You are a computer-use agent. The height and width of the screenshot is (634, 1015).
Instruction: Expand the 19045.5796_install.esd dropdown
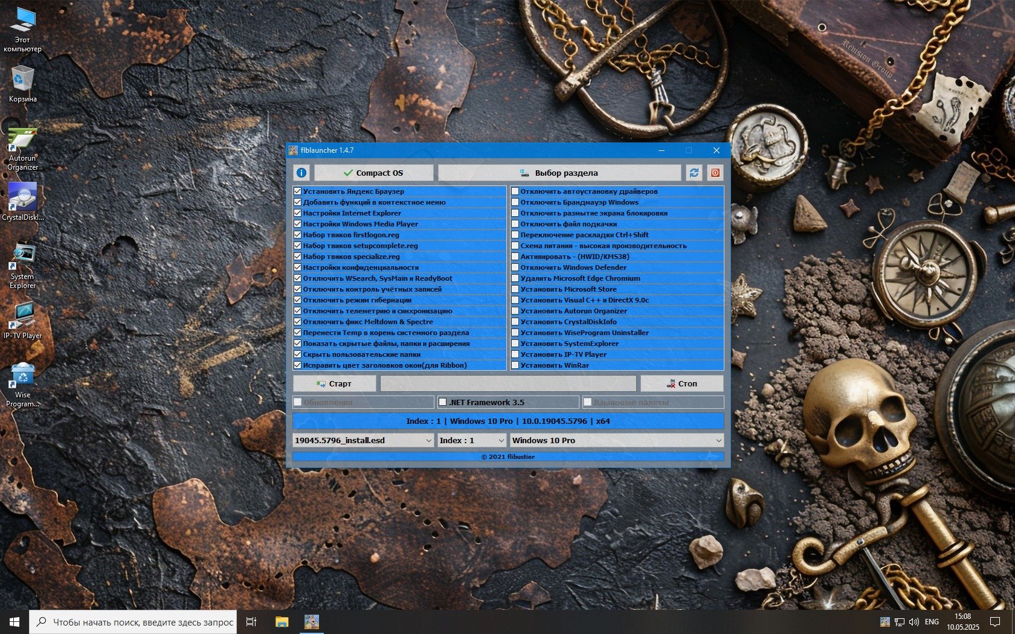click(363, 440)
